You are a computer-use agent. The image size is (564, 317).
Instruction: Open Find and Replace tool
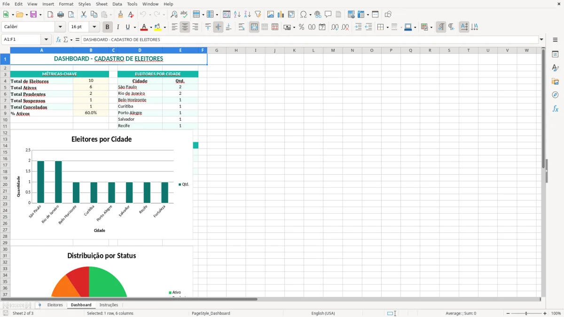pos(174,15)
